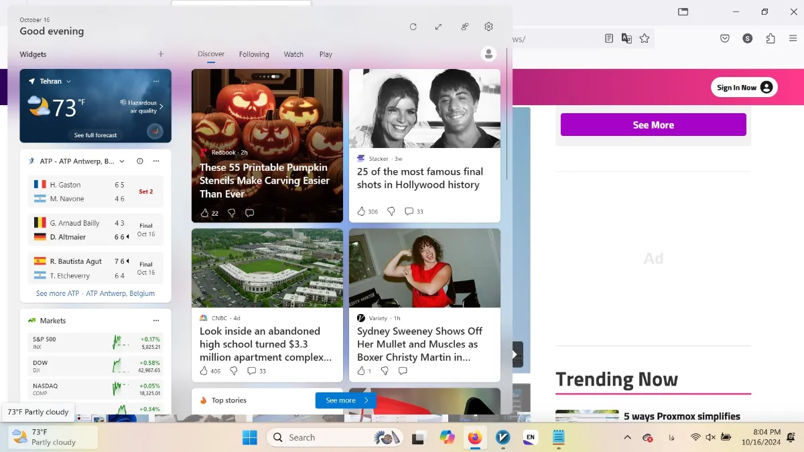This screenshot has height=452, width=804.
Task: Add a widget with plus icon
Action: [161, 54]
